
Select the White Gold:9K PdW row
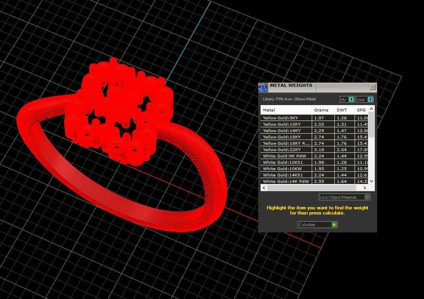point(315,156)
